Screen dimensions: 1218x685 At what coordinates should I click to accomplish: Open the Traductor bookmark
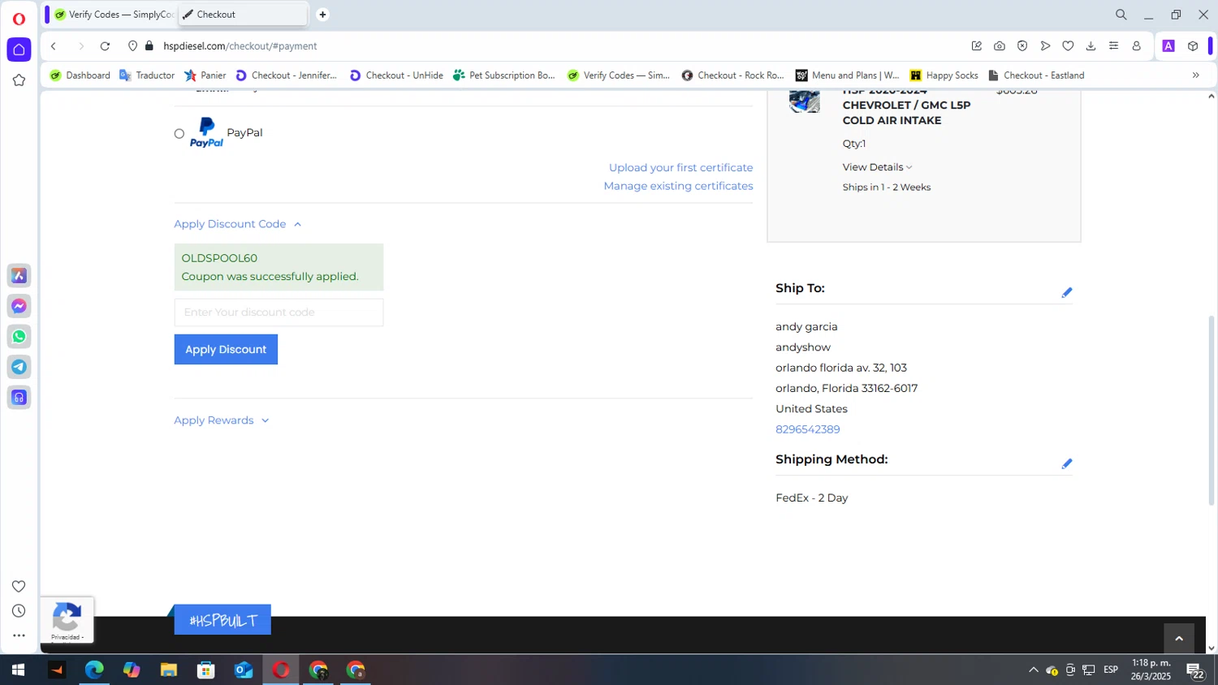(147, 75)
